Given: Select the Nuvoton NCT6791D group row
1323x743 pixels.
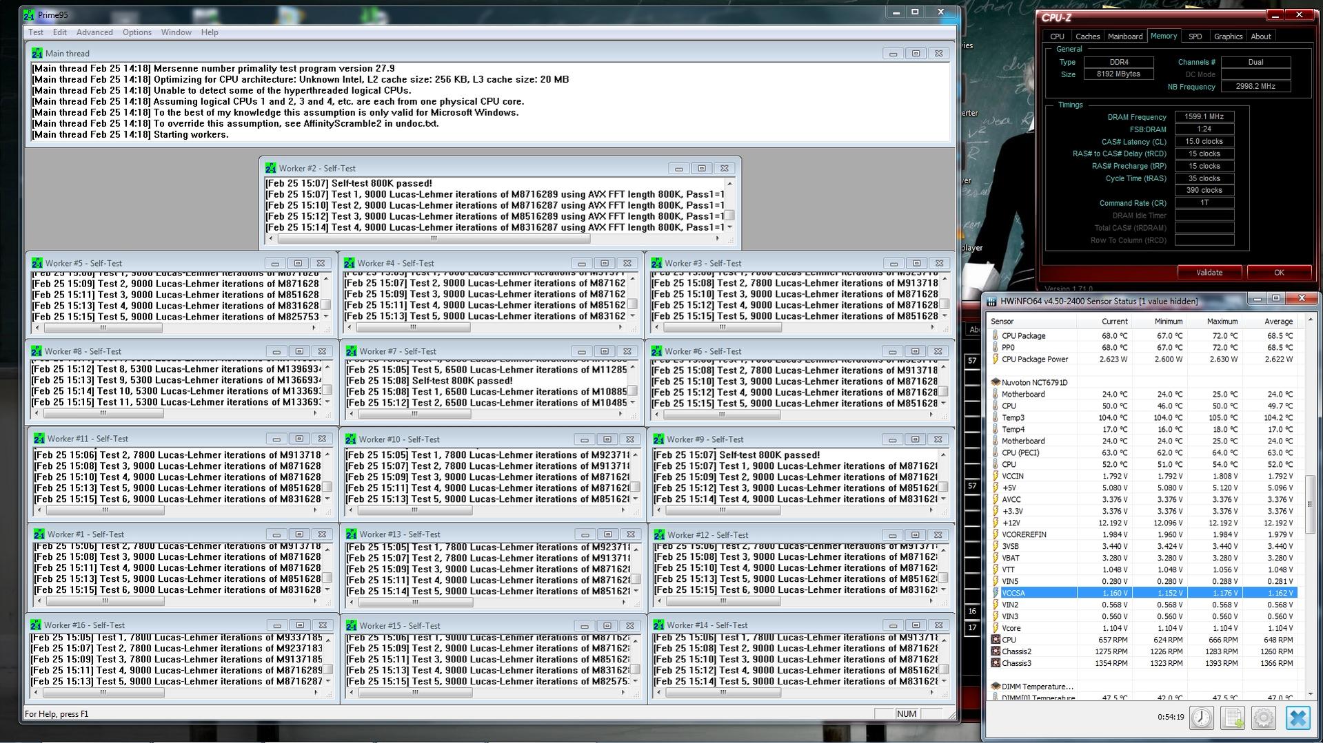Looking at the screenshot, I should 1143,382.
